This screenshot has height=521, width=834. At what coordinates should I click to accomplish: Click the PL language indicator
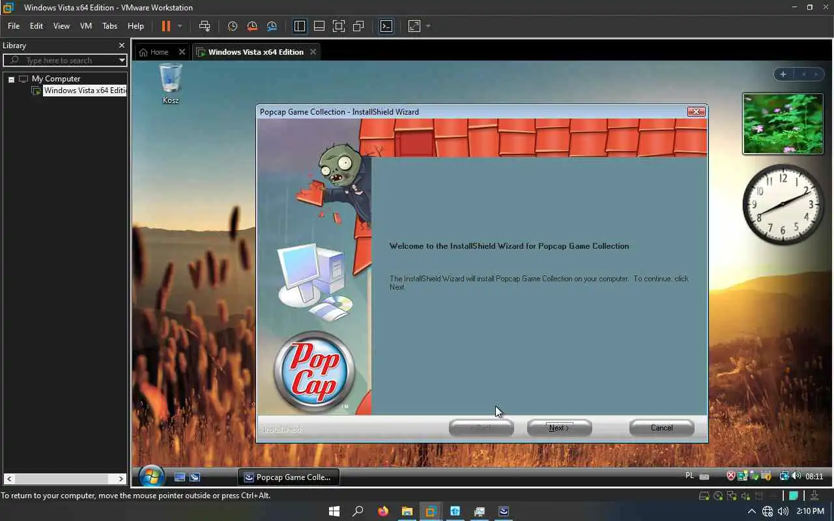(x=690, y=476)
